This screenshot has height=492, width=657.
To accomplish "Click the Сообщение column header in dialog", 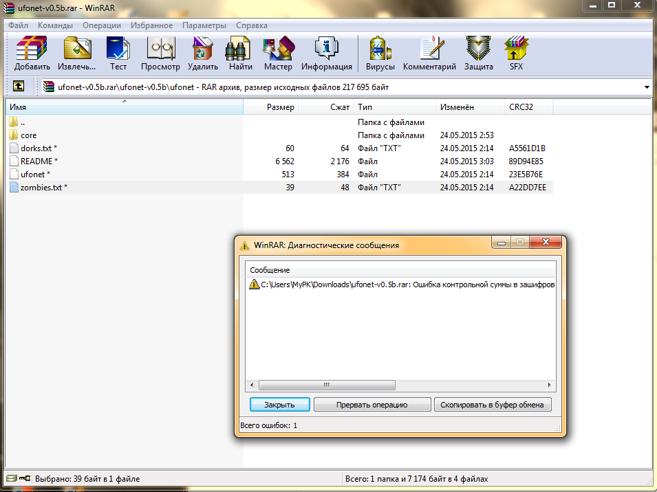I will click(x=400, y=270).
